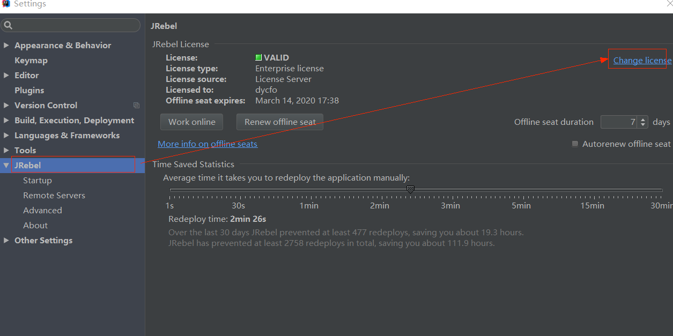This screenshot has height=336, width=673.
Task: Expand the Tools settings section
Action: coord(6,151)
